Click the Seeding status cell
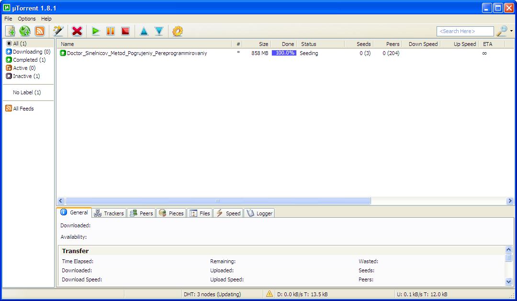The width and height of the screenshot is (517, 301). [309, 53]
